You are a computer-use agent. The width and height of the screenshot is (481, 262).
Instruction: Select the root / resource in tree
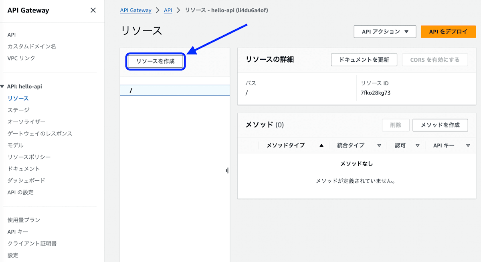coord(175,91)
